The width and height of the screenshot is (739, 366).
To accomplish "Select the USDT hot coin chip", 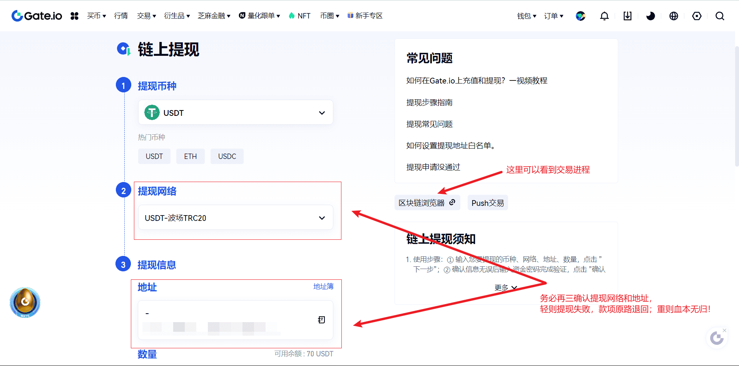I will pos(154,156).
